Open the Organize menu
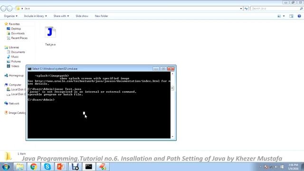Screen dimensions: 304x171 pyautogui.click(x=10, y=16)
